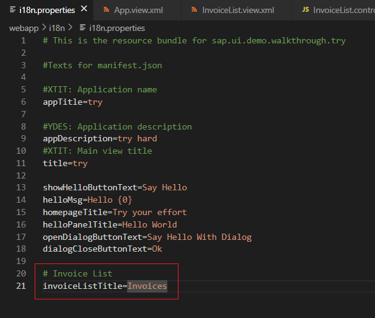Expand the chevron after webapp breadcrumb

coord(44,28)
